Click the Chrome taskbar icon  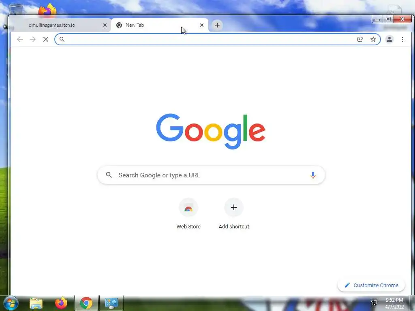point(86,303)
